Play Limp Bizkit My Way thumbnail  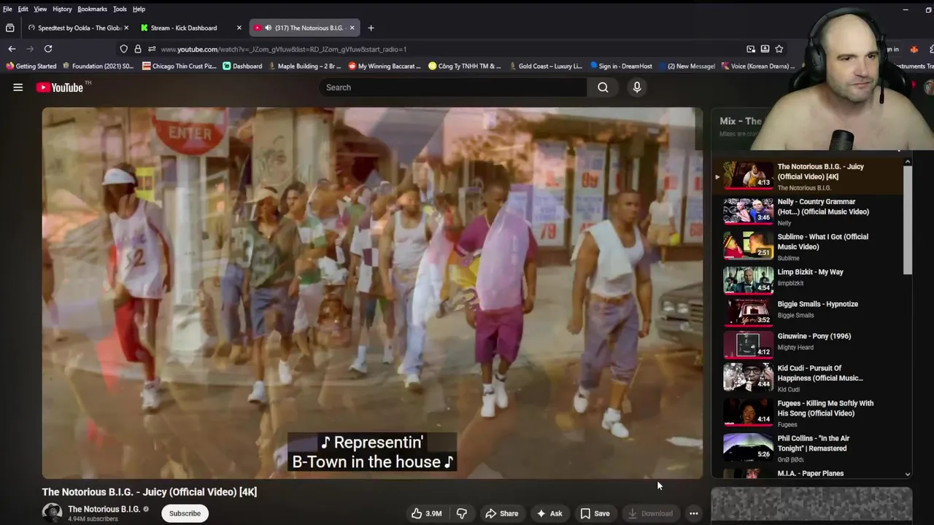[748, 280]
